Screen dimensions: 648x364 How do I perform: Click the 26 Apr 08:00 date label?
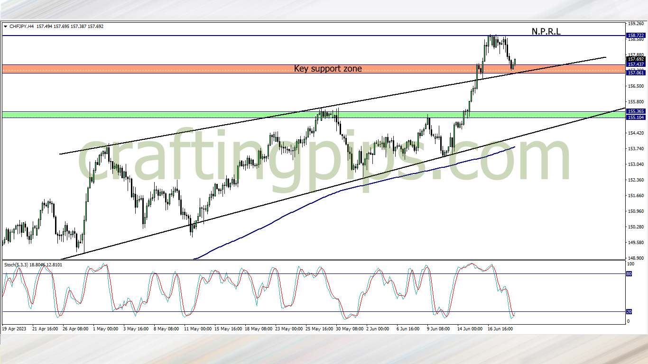tap(76, 328)
